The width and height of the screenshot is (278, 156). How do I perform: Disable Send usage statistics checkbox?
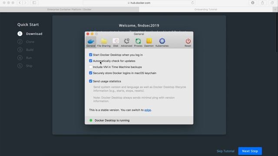tap(91, 81)
